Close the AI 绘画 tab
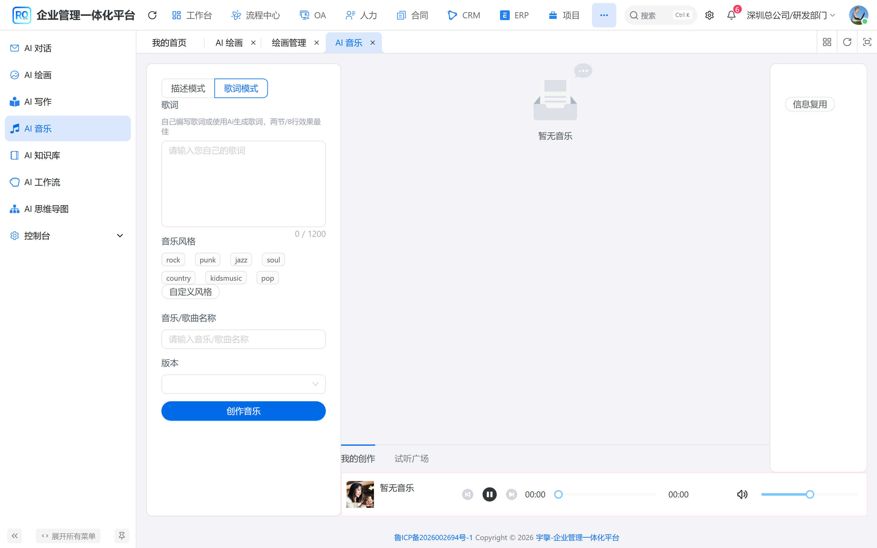This screenshot has height=548, width=877. click(x=253, y=43)
